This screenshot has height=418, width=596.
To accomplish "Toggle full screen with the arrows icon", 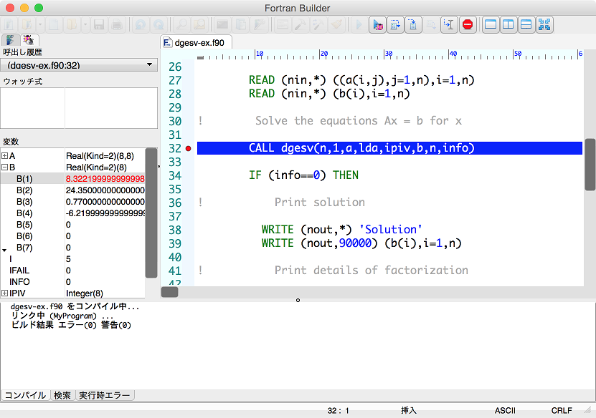I will click(544, 25).
